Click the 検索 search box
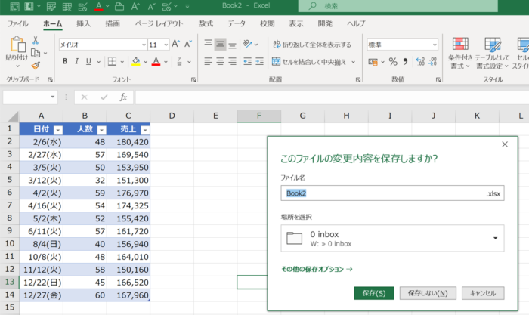The image size is (529, 315). point(398,6)
